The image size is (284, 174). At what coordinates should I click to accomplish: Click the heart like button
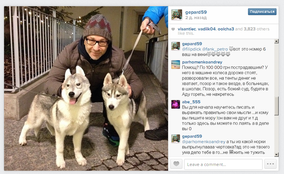176,164
